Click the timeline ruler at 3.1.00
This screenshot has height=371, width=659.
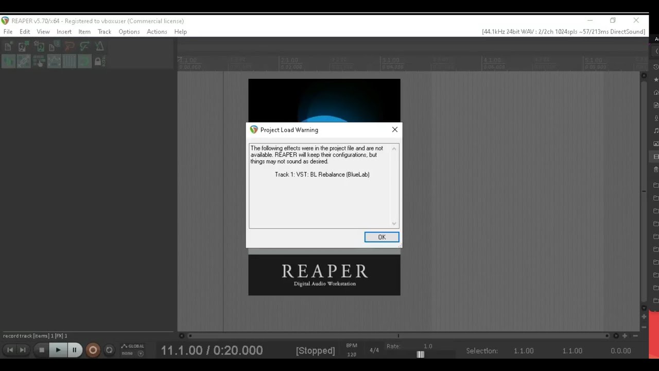(391, 61)
